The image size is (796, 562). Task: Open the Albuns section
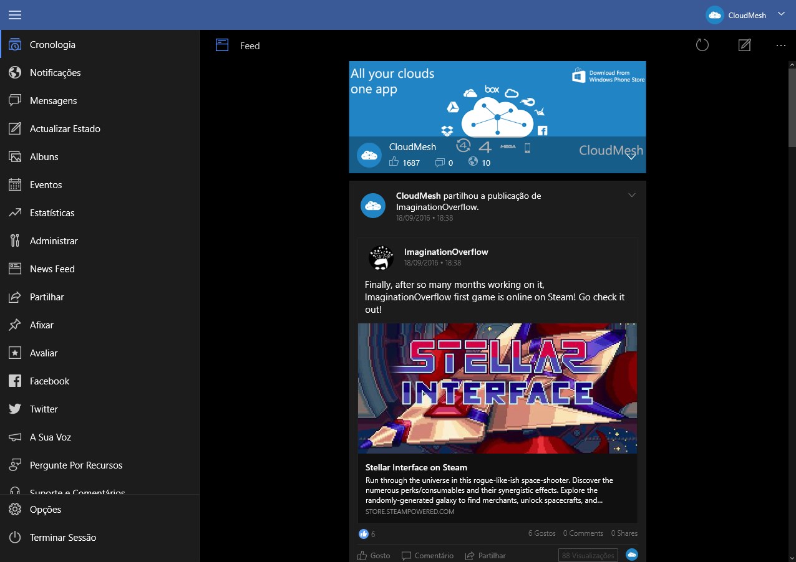45,156
